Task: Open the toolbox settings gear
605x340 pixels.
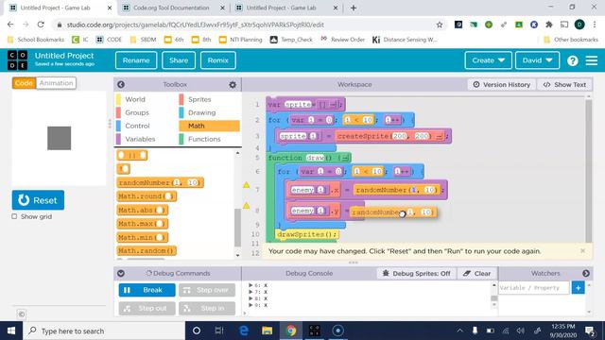Action: pos(233,84)
